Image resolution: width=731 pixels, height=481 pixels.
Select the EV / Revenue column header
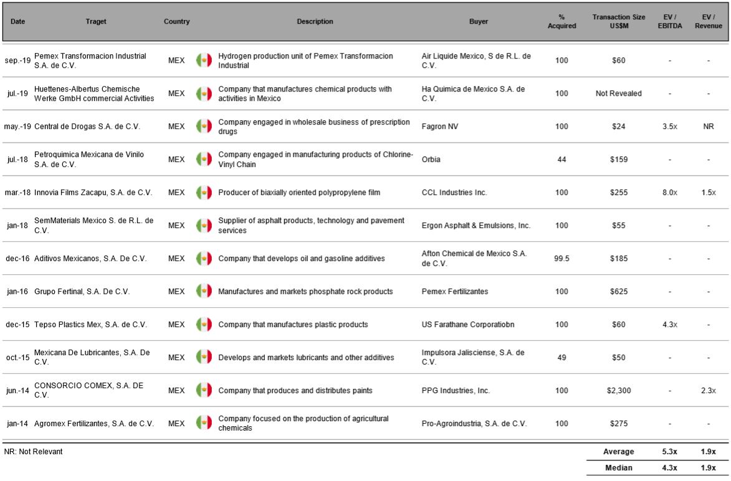pos(708,21)
